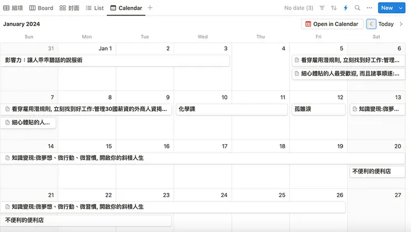Click the page icon of January 21 知識變現
This screenshot has height=232, width=411.
point(8,207)
